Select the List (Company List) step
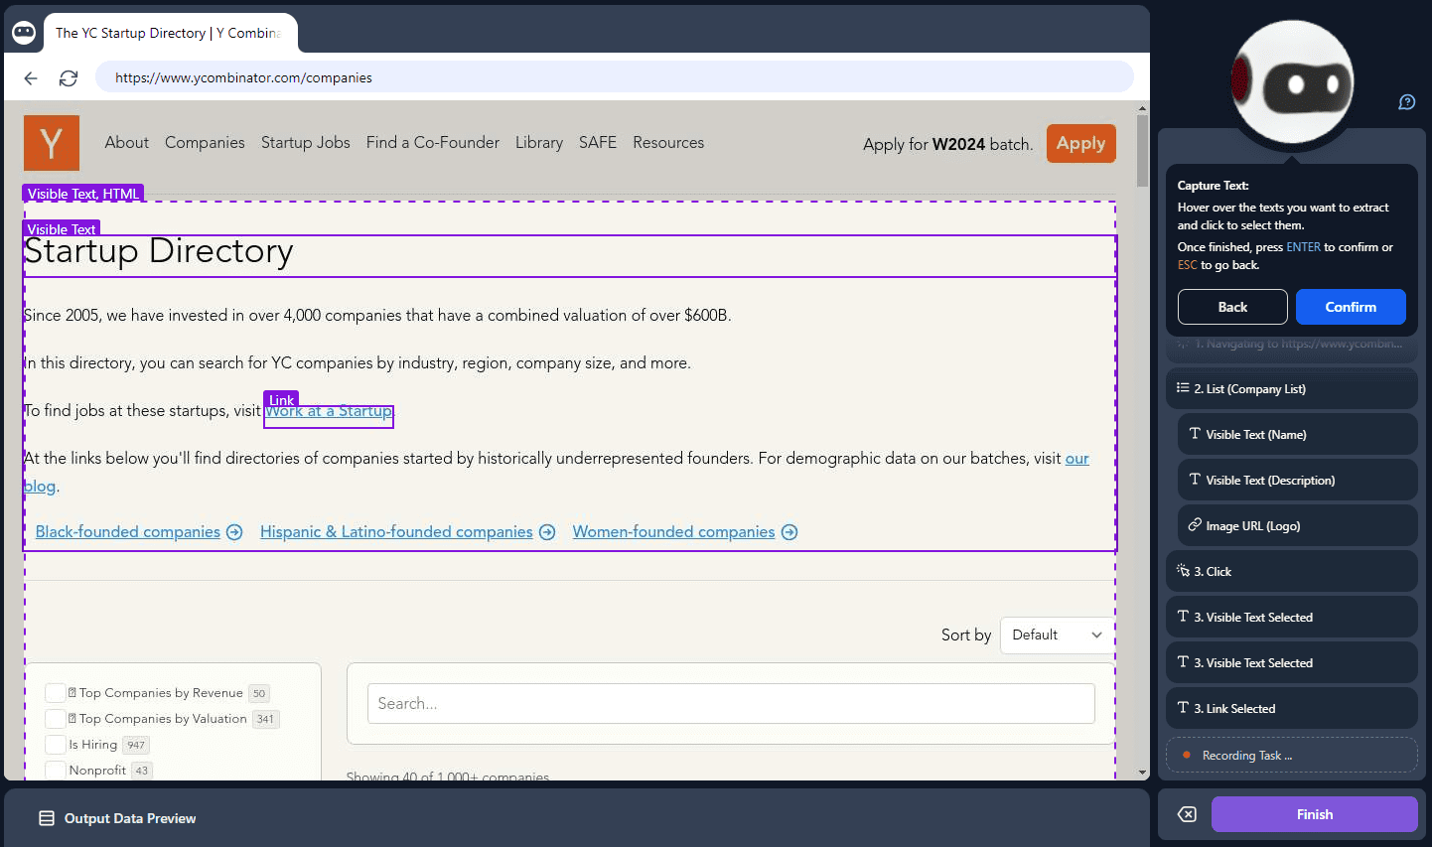Screen dimensions: 1432x847 point(1291,388)
